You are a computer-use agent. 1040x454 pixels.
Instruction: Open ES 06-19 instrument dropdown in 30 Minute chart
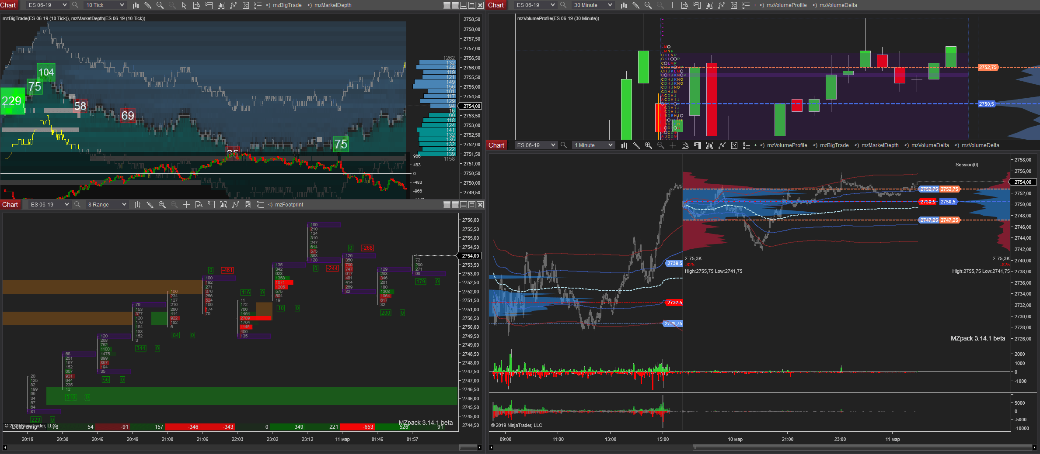[x=535, y=5]
